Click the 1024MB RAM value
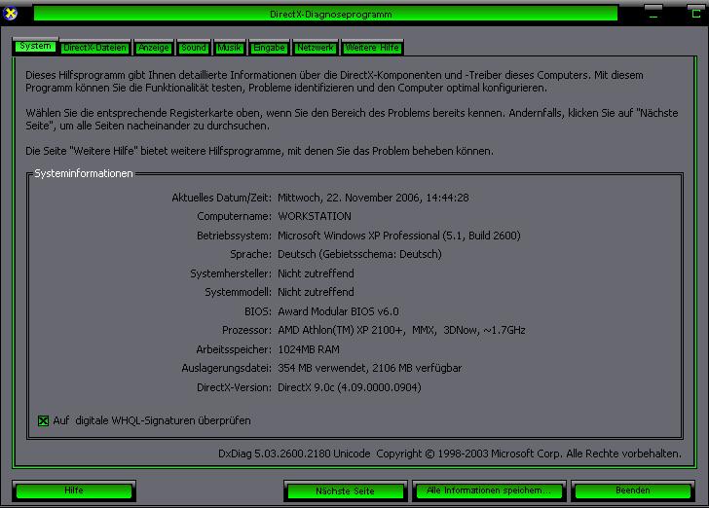This screenshot has width=709, height=508. click(309, 349)
